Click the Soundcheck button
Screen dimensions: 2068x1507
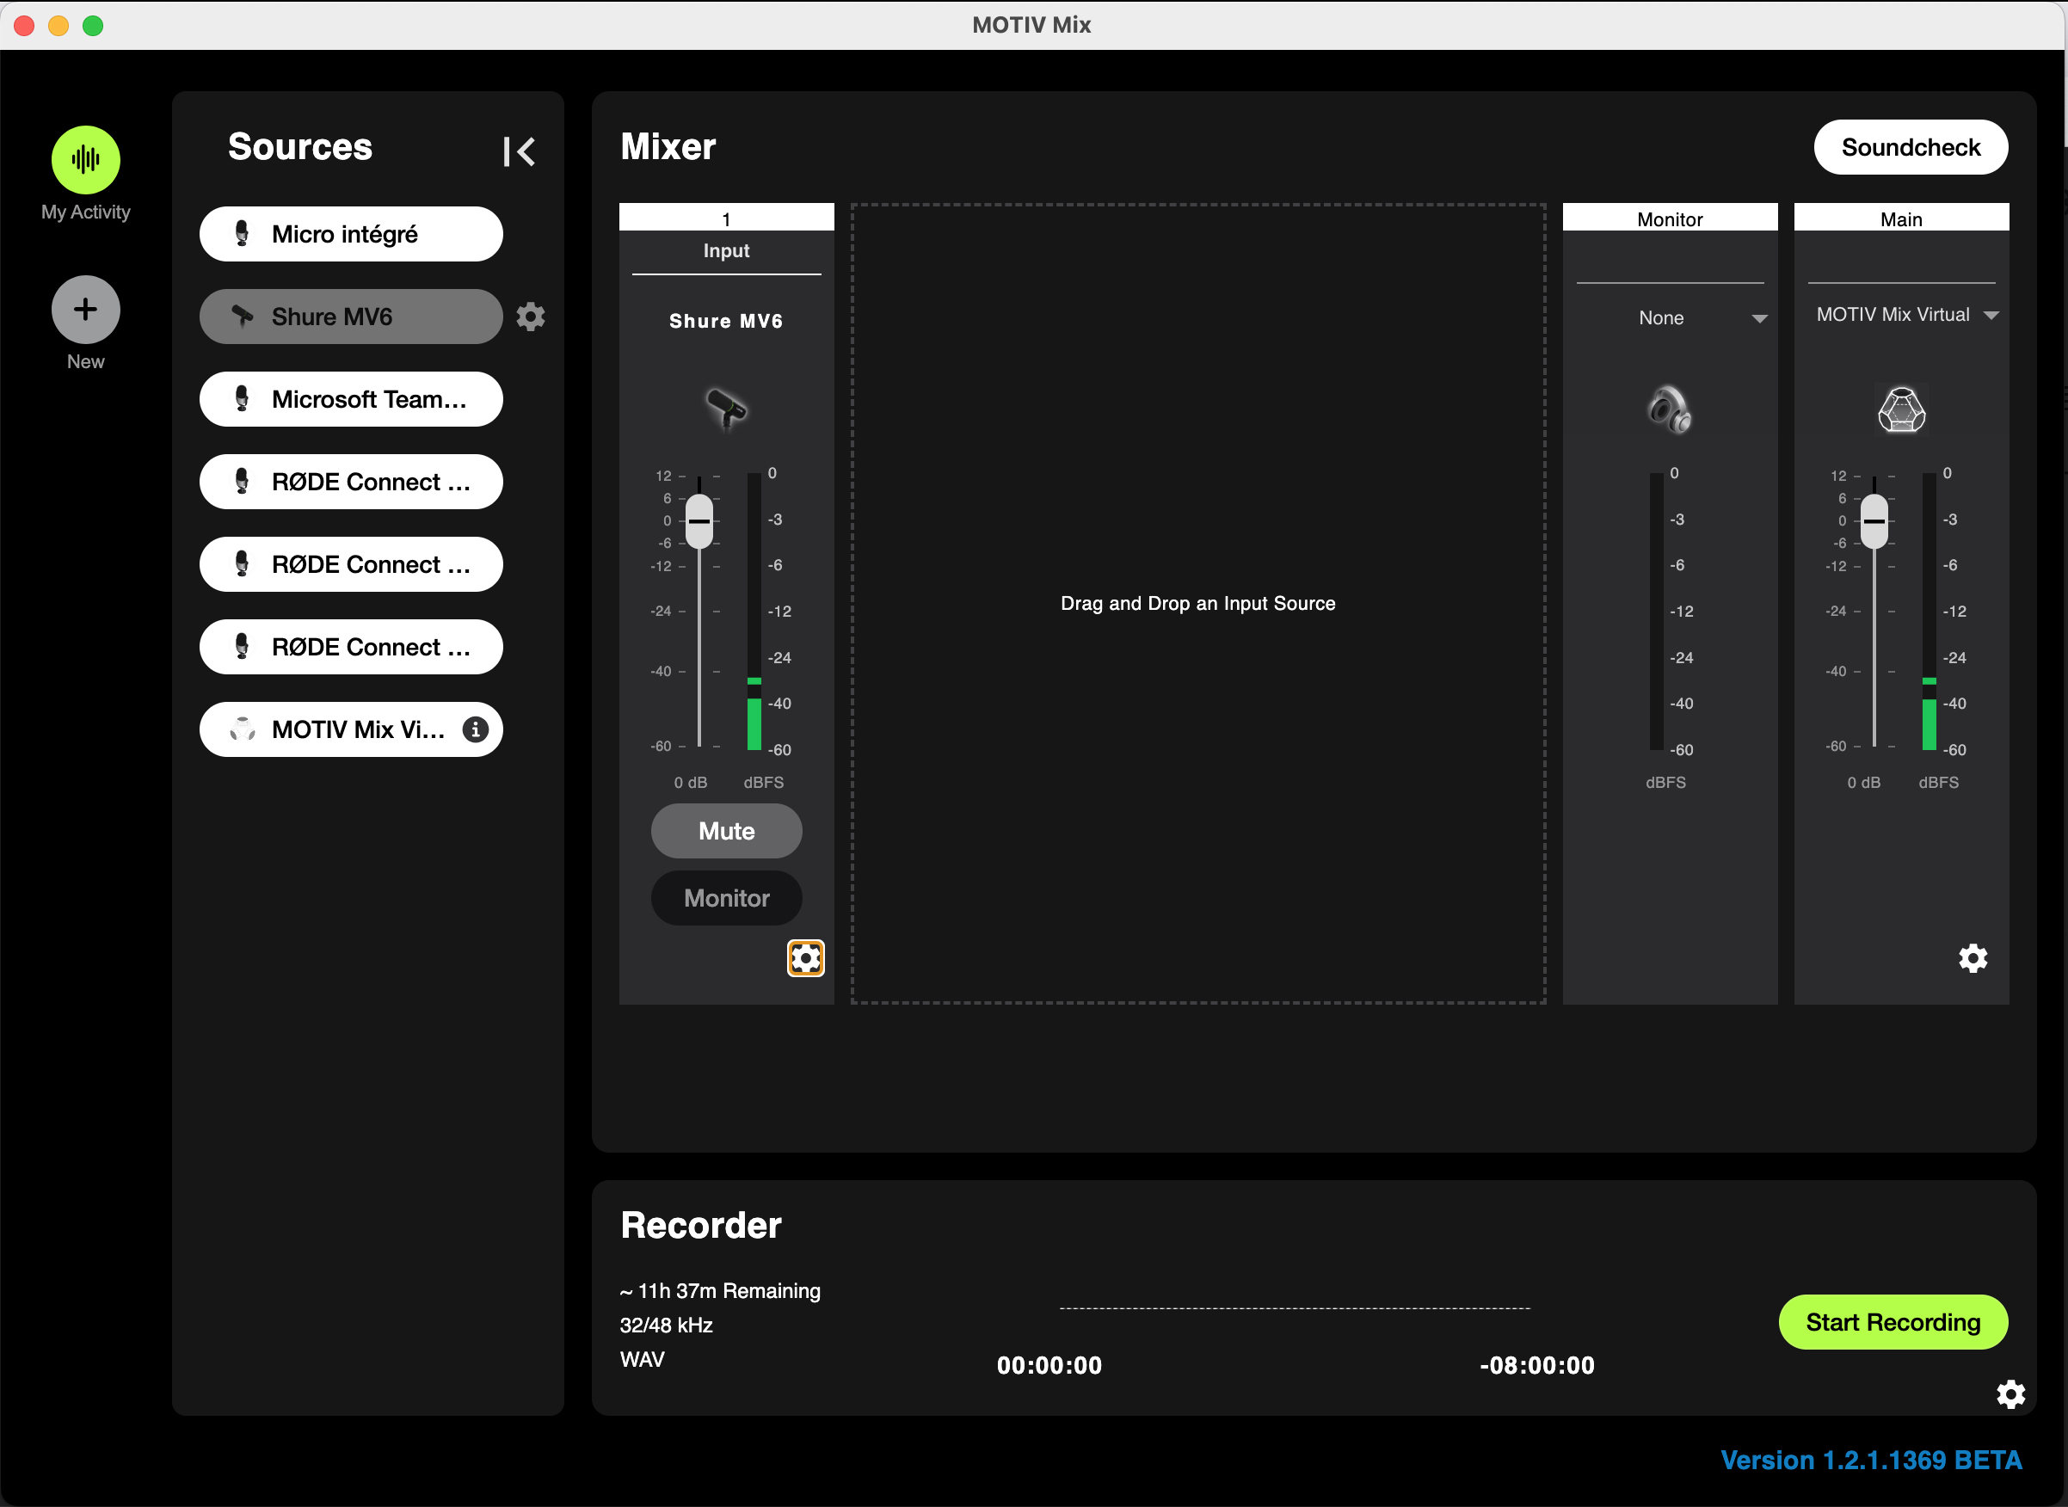coord(1911,147)
